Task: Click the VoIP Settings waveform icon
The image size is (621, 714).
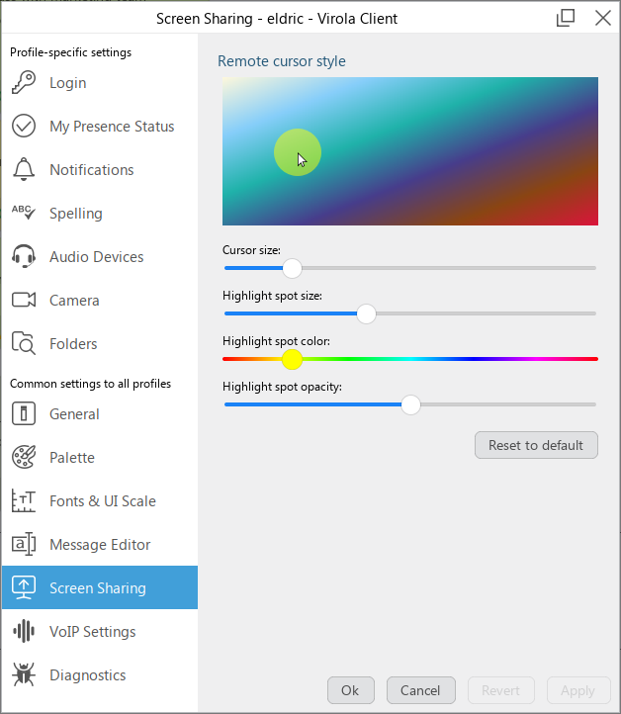Action: [x=24, y=631]
